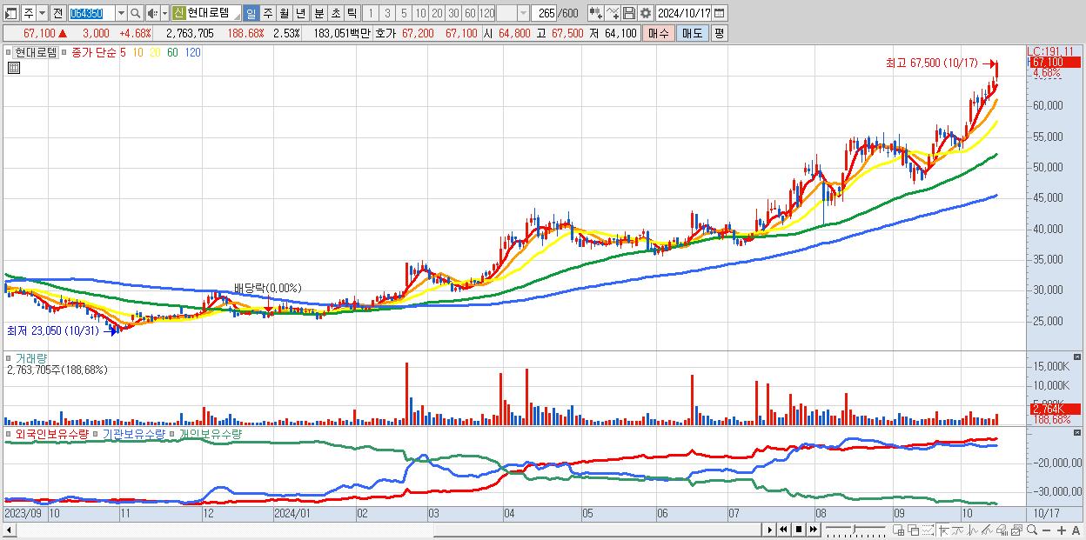Click the stock search magnifier icon
Screen dimensions: 1086x540
coord(135,13)
